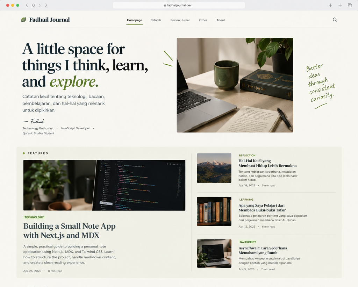This screenshot has width=358, height=287.
Task: Select the REFLECTION category label
Action: pos(247,156)
